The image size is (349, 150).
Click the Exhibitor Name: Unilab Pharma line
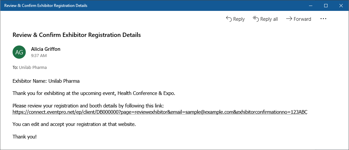(46, 81)
